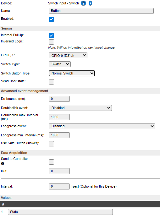
Task: Open the blue info icon
Action: point(91,3)
